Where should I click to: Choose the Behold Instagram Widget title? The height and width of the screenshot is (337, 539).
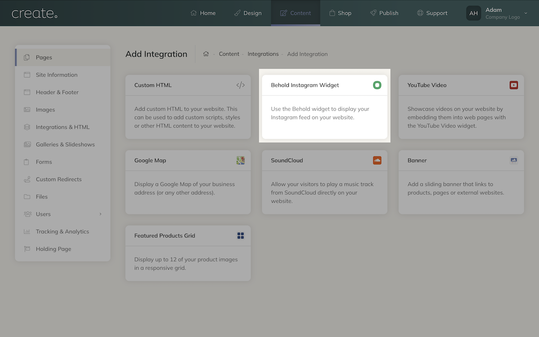[x=305, y=85]
